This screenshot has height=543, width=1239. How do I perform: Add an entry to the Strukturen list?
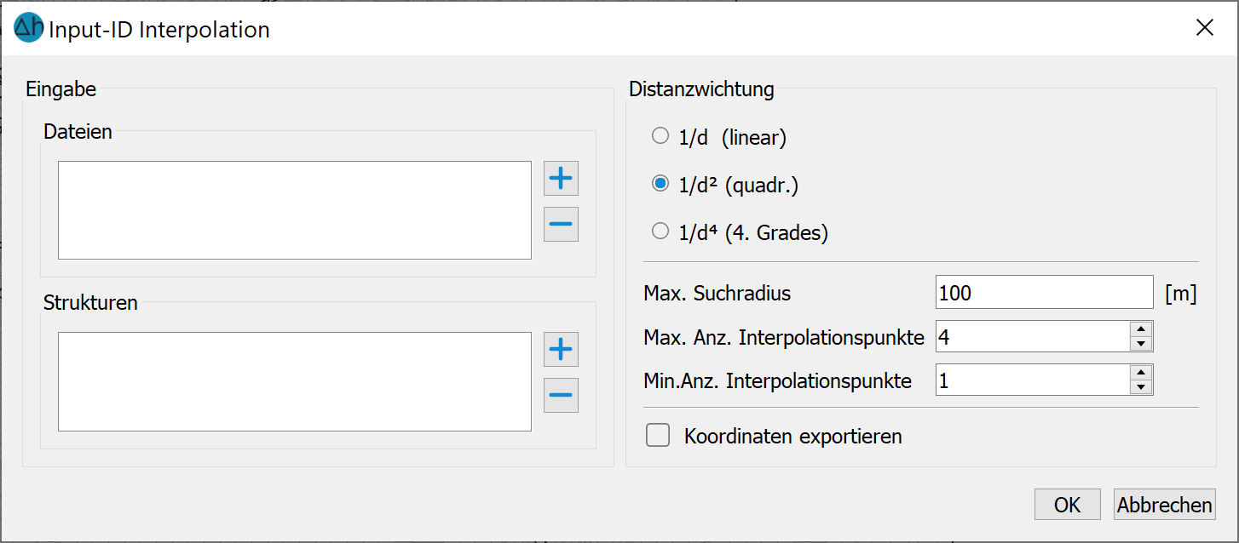point(561,350)
